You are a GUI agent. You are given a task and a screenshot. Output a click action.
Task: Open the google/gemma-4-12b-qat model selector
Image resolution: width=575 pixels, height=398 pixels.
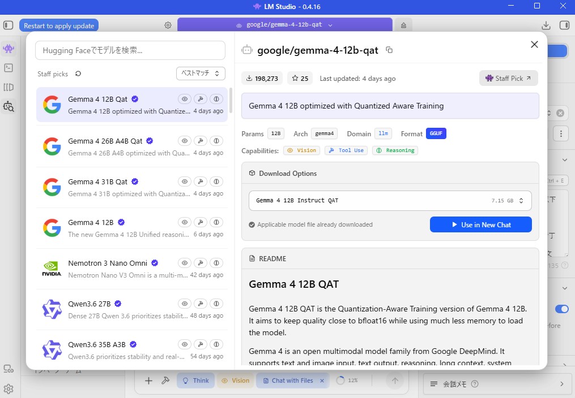284,25
